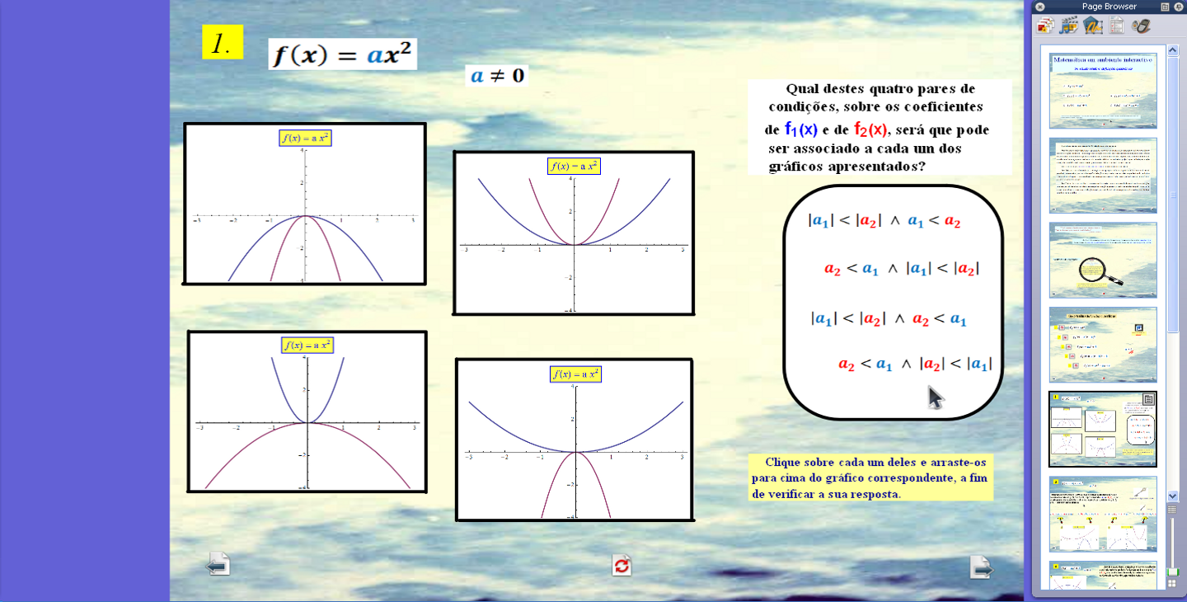Select condition |a1|<|a2| ∧ a1<a2
This screenshot has height=602, width=1187.
(x=884, y=221)
